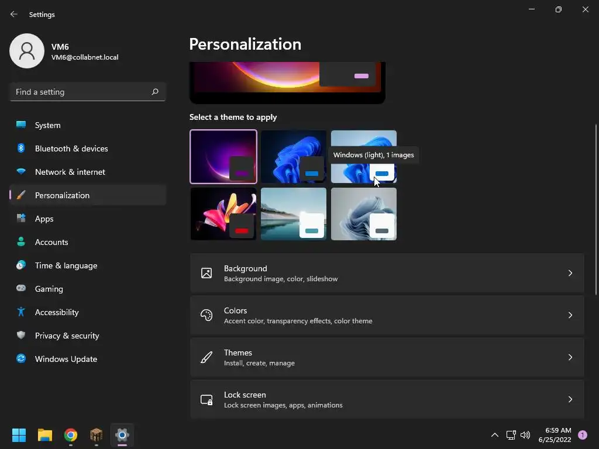Click the Find a setting search box
This screenshot has width=599, height=449.
[88, 92]
